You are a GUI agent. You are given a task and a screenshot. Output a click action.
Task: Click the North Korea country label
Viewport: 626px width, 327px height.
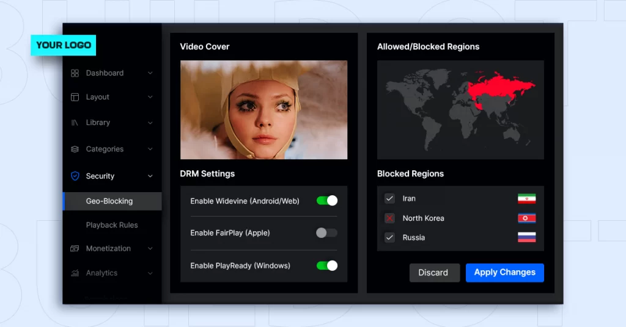[x=423, y=218]
